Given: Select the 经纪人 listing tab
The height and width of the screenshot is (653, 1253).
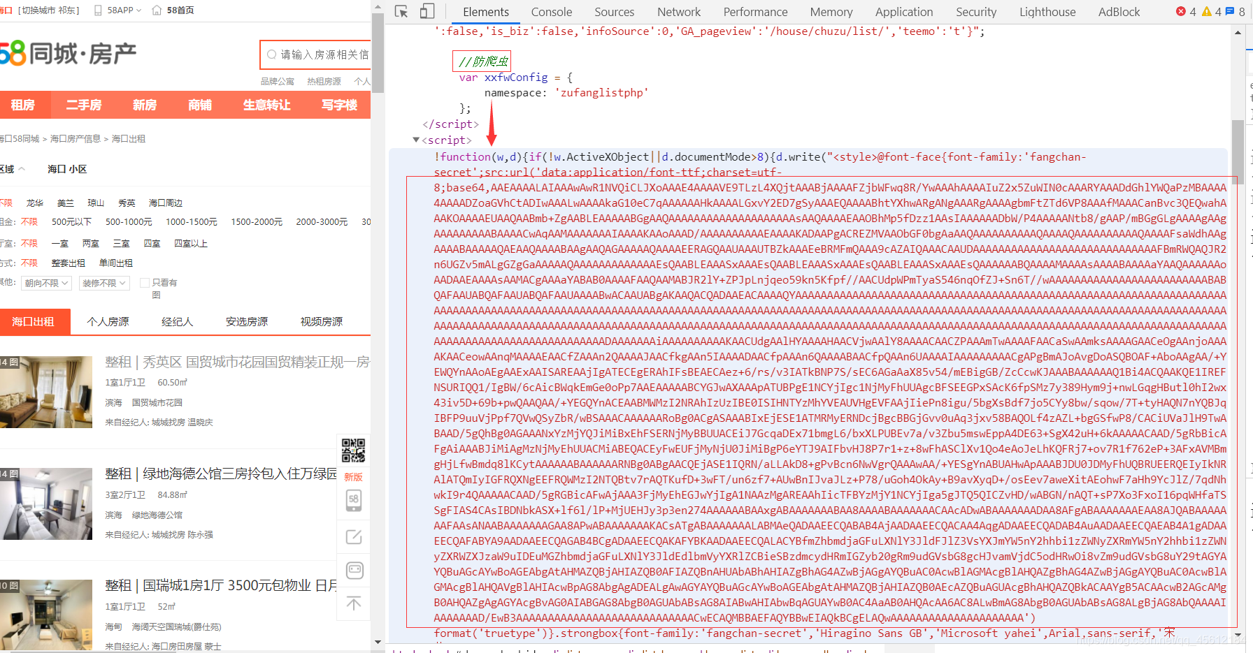Looking at the screenshot, I should pos(177,321).
